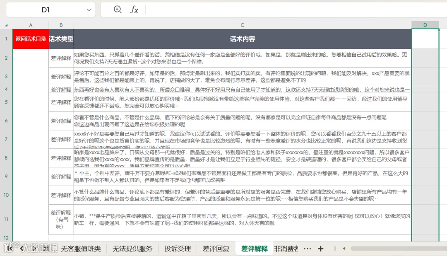This screenshot has width=447, height=256.
Task: Select column A header
Action: (x=31, y=25)
